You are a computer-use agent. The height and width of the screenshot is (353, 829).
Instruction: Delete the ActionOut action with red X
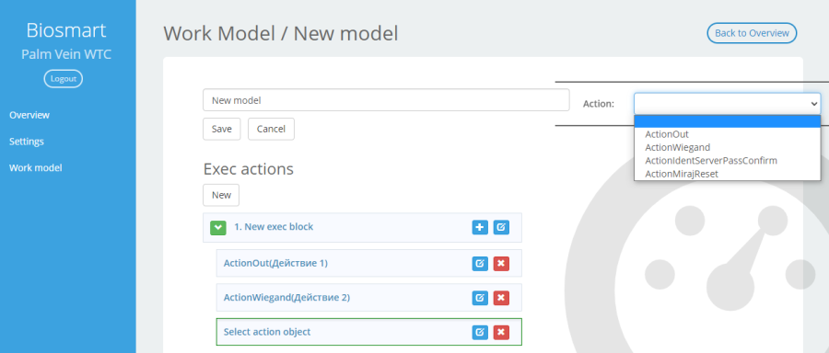click(x=501, y=263)
